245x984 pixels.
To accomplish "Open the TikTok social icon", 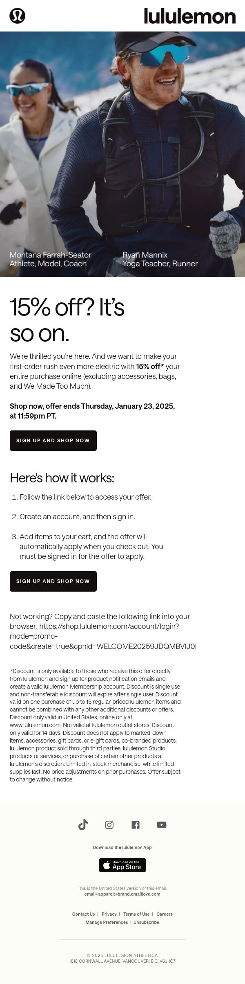I will (83, 824).
